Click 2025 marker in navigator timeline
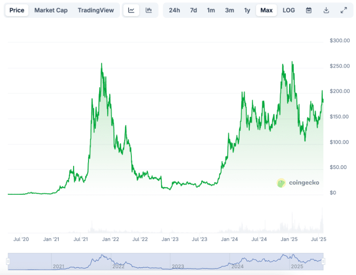356x275 pixels. pyautogui.click(x=297, y=266)
